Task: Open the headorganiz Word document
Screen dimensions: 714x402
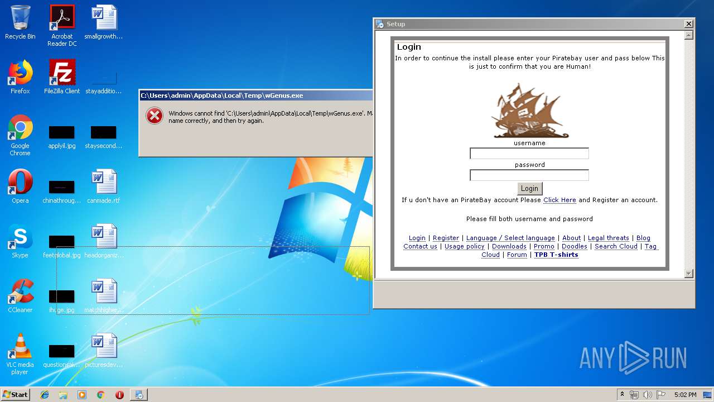Action: click(x=104, y=241)
